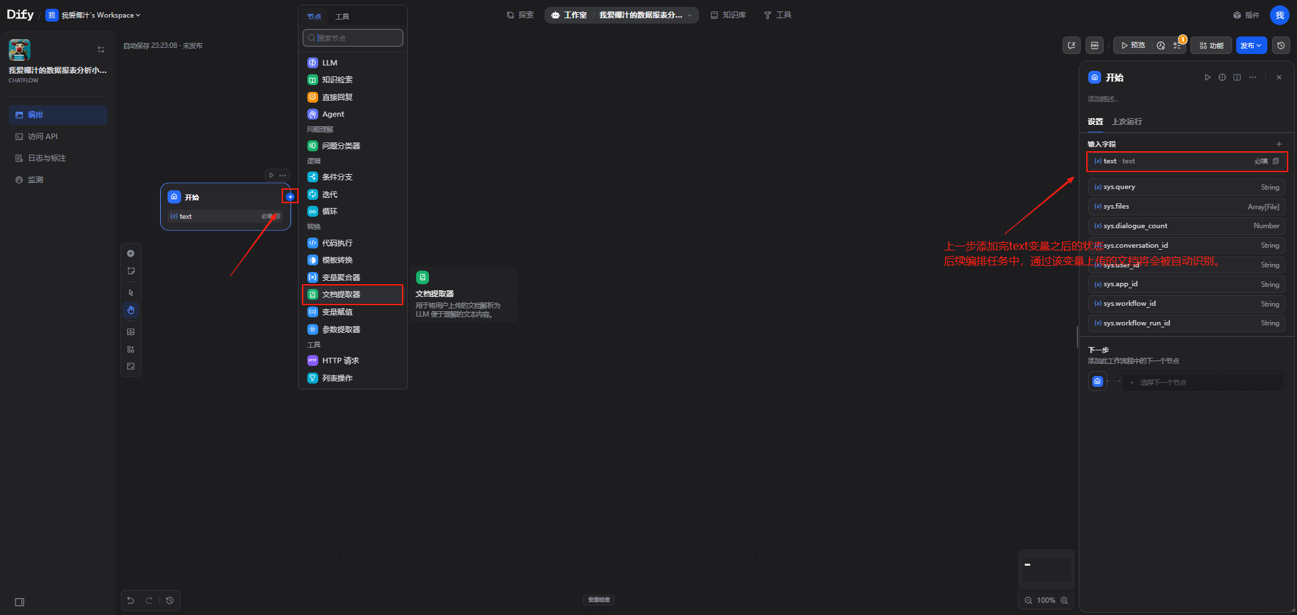Toggle maximize canvas button
This screenshot has width=1297, height=615.
pyautogui.click(x=130, y=367)
